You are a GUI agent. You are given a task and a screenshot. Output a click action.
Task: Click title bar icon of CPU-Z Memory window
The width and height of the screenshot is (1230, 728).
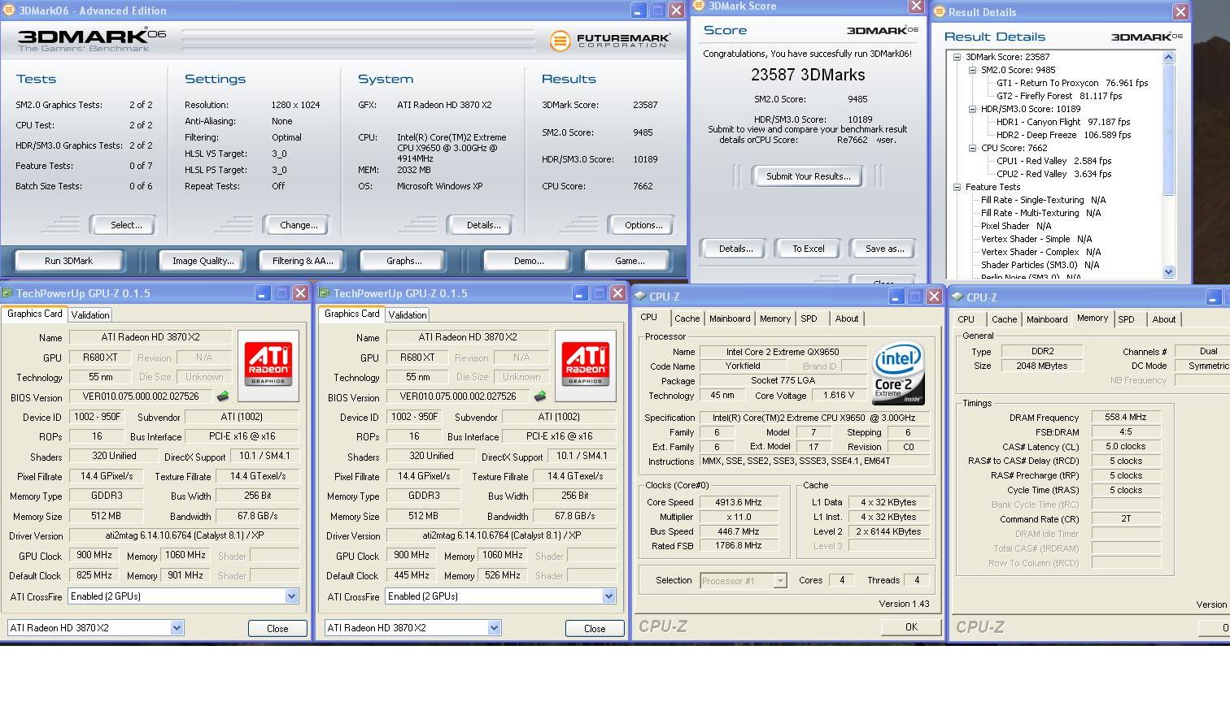point(958,297)
